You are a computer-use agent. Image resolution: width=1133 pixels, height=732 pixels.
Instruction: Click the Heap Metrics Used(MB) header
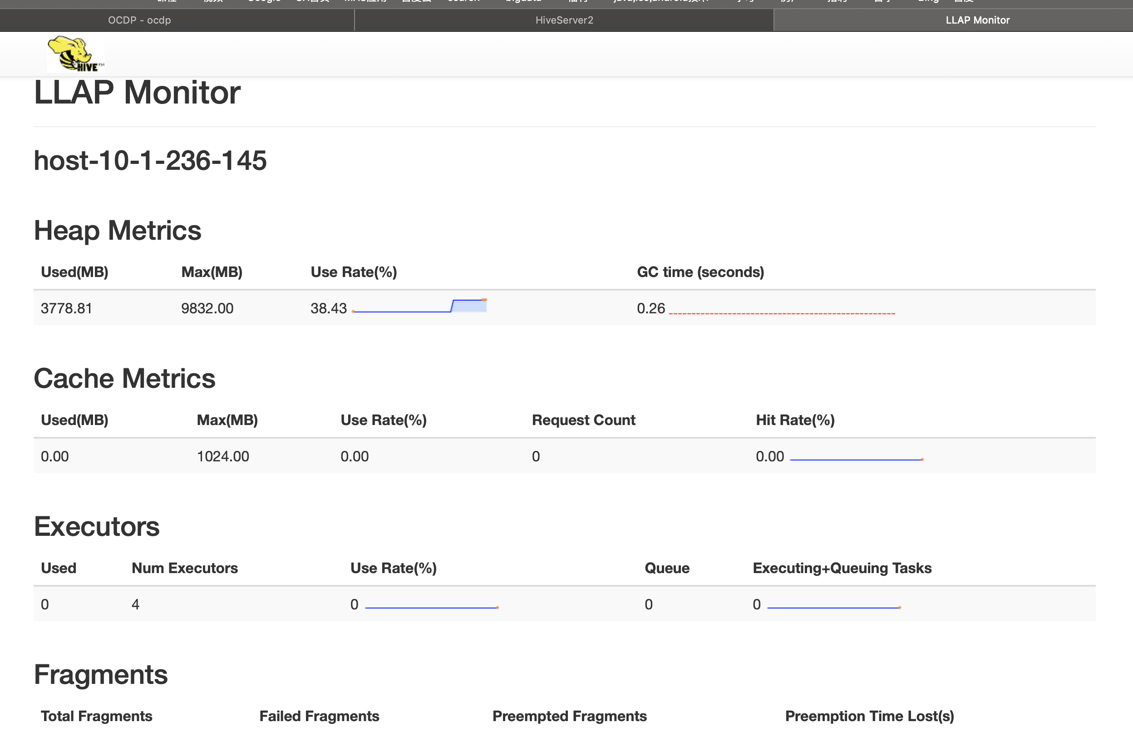coord(74,272)
